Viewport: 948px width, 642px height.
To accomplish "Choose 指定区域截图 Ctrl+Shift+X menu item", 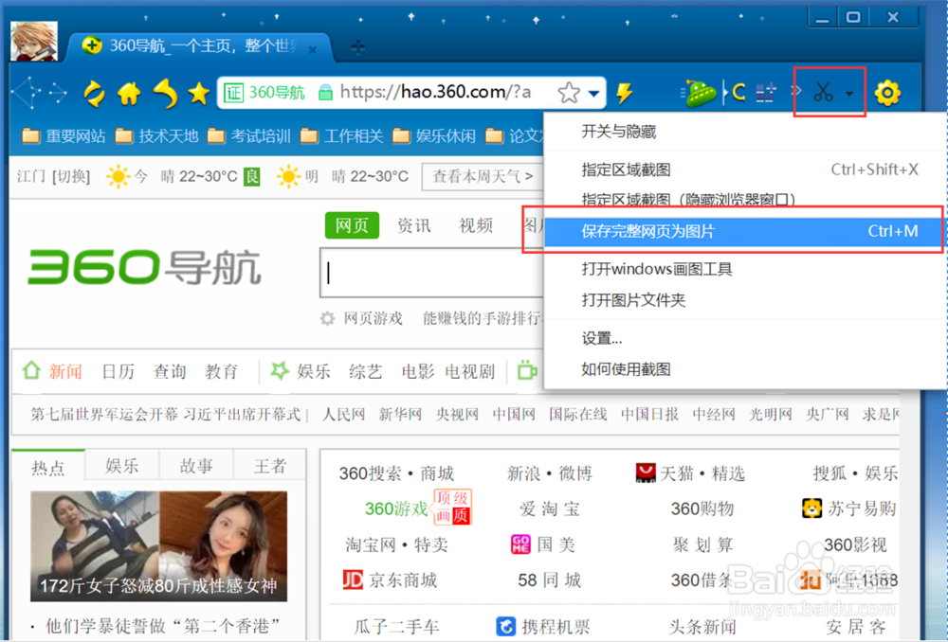I will tap(745, 169).
